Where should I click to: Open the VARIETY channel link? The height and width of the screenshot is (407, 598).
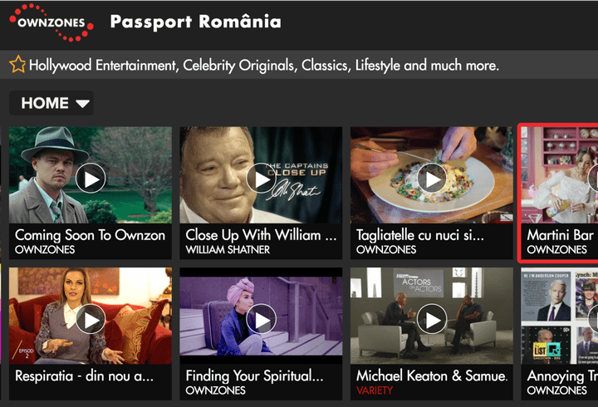point(374,390)
